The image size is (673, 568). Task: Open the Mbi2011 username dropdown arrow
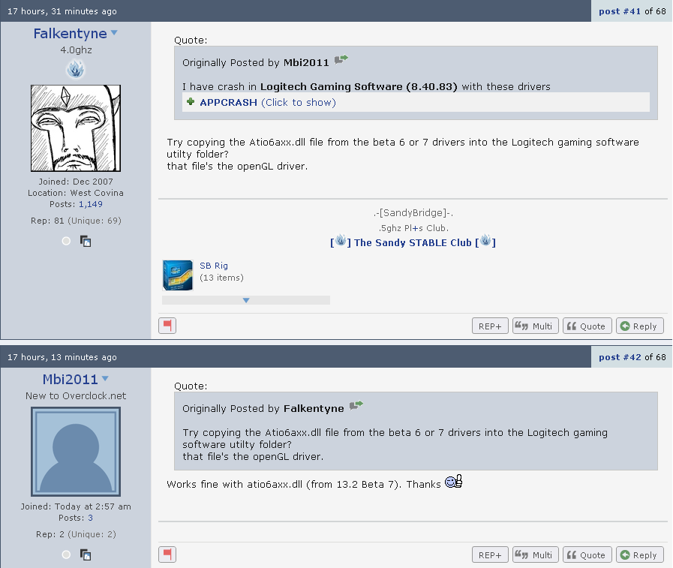coord(105,379)
